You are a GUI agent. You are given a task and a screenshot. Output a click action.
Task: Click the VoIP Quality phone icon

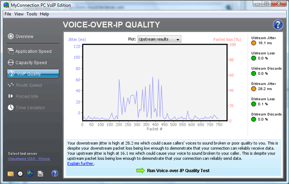pyautogui.click(x=11, y=74)
